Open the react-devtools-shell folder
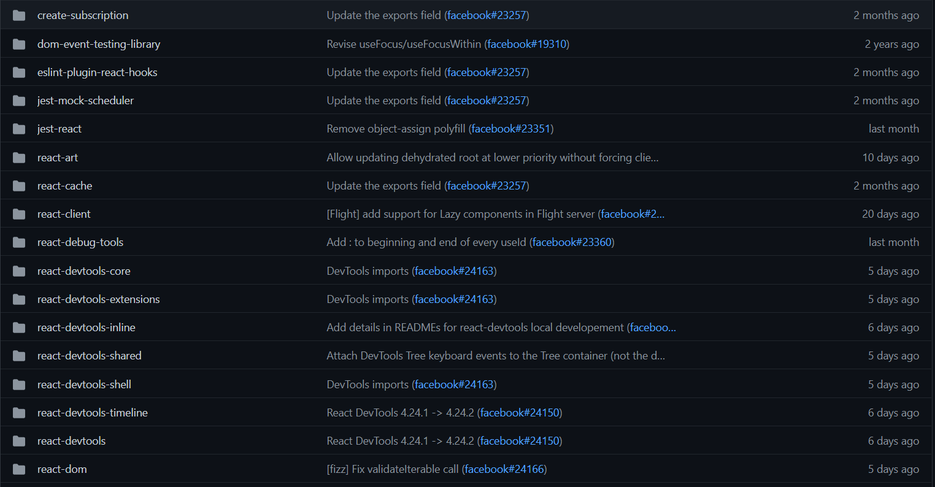Viewport: 935px width, 487px height. click(85, 385)
